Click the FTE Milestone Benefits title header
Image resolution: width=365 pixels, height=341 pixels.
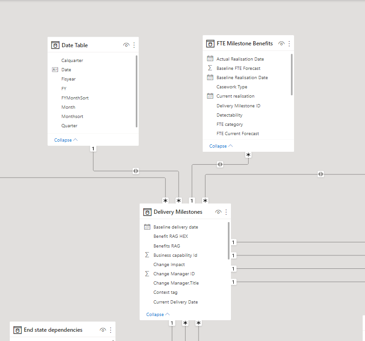[x=245, y=43]
